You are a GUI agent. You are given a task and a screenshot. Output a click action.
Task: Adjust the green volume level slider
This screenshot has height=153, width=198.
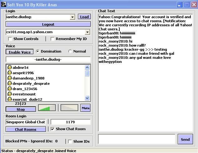47,108
